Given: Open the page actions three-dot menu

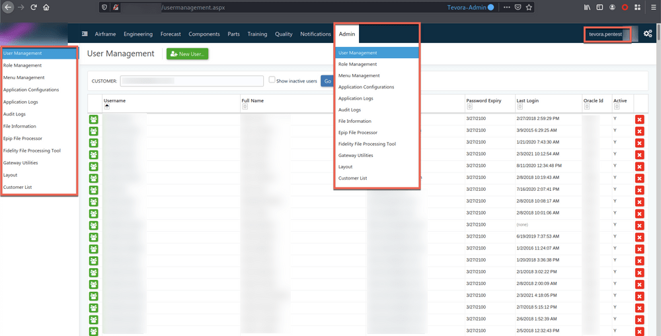Looking at the screenshot, I should 507,7.
